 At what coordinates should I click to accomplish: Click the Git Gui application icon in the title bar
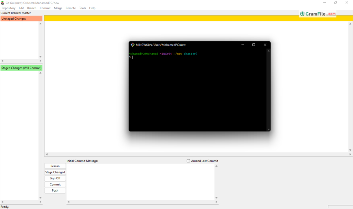pyautogui.click(x=2, y=2)
